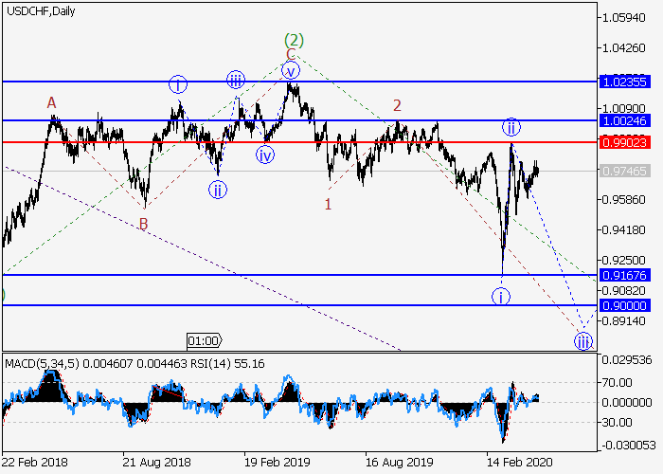This screenshot has height=474, width=663.
Task: Select the blue 0.91676 price level tag
Action: coord(625,275)
